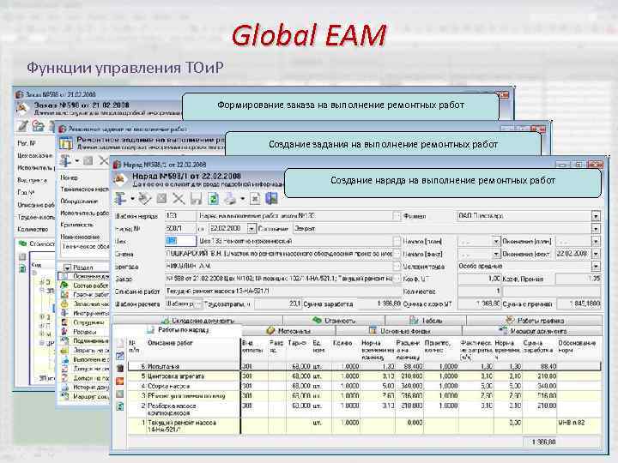618x463 pixels.
Task: Open edit pencil tool in Наряд toolbar
Action: (145, 198)
